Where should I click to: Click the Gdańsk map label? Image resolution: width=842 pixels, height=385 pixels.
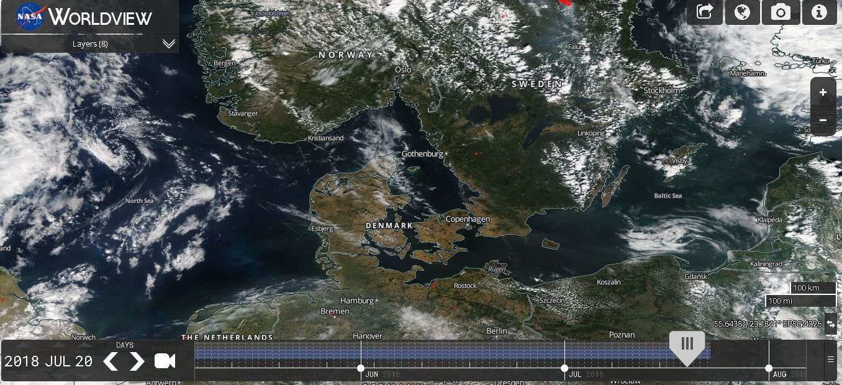696,276
